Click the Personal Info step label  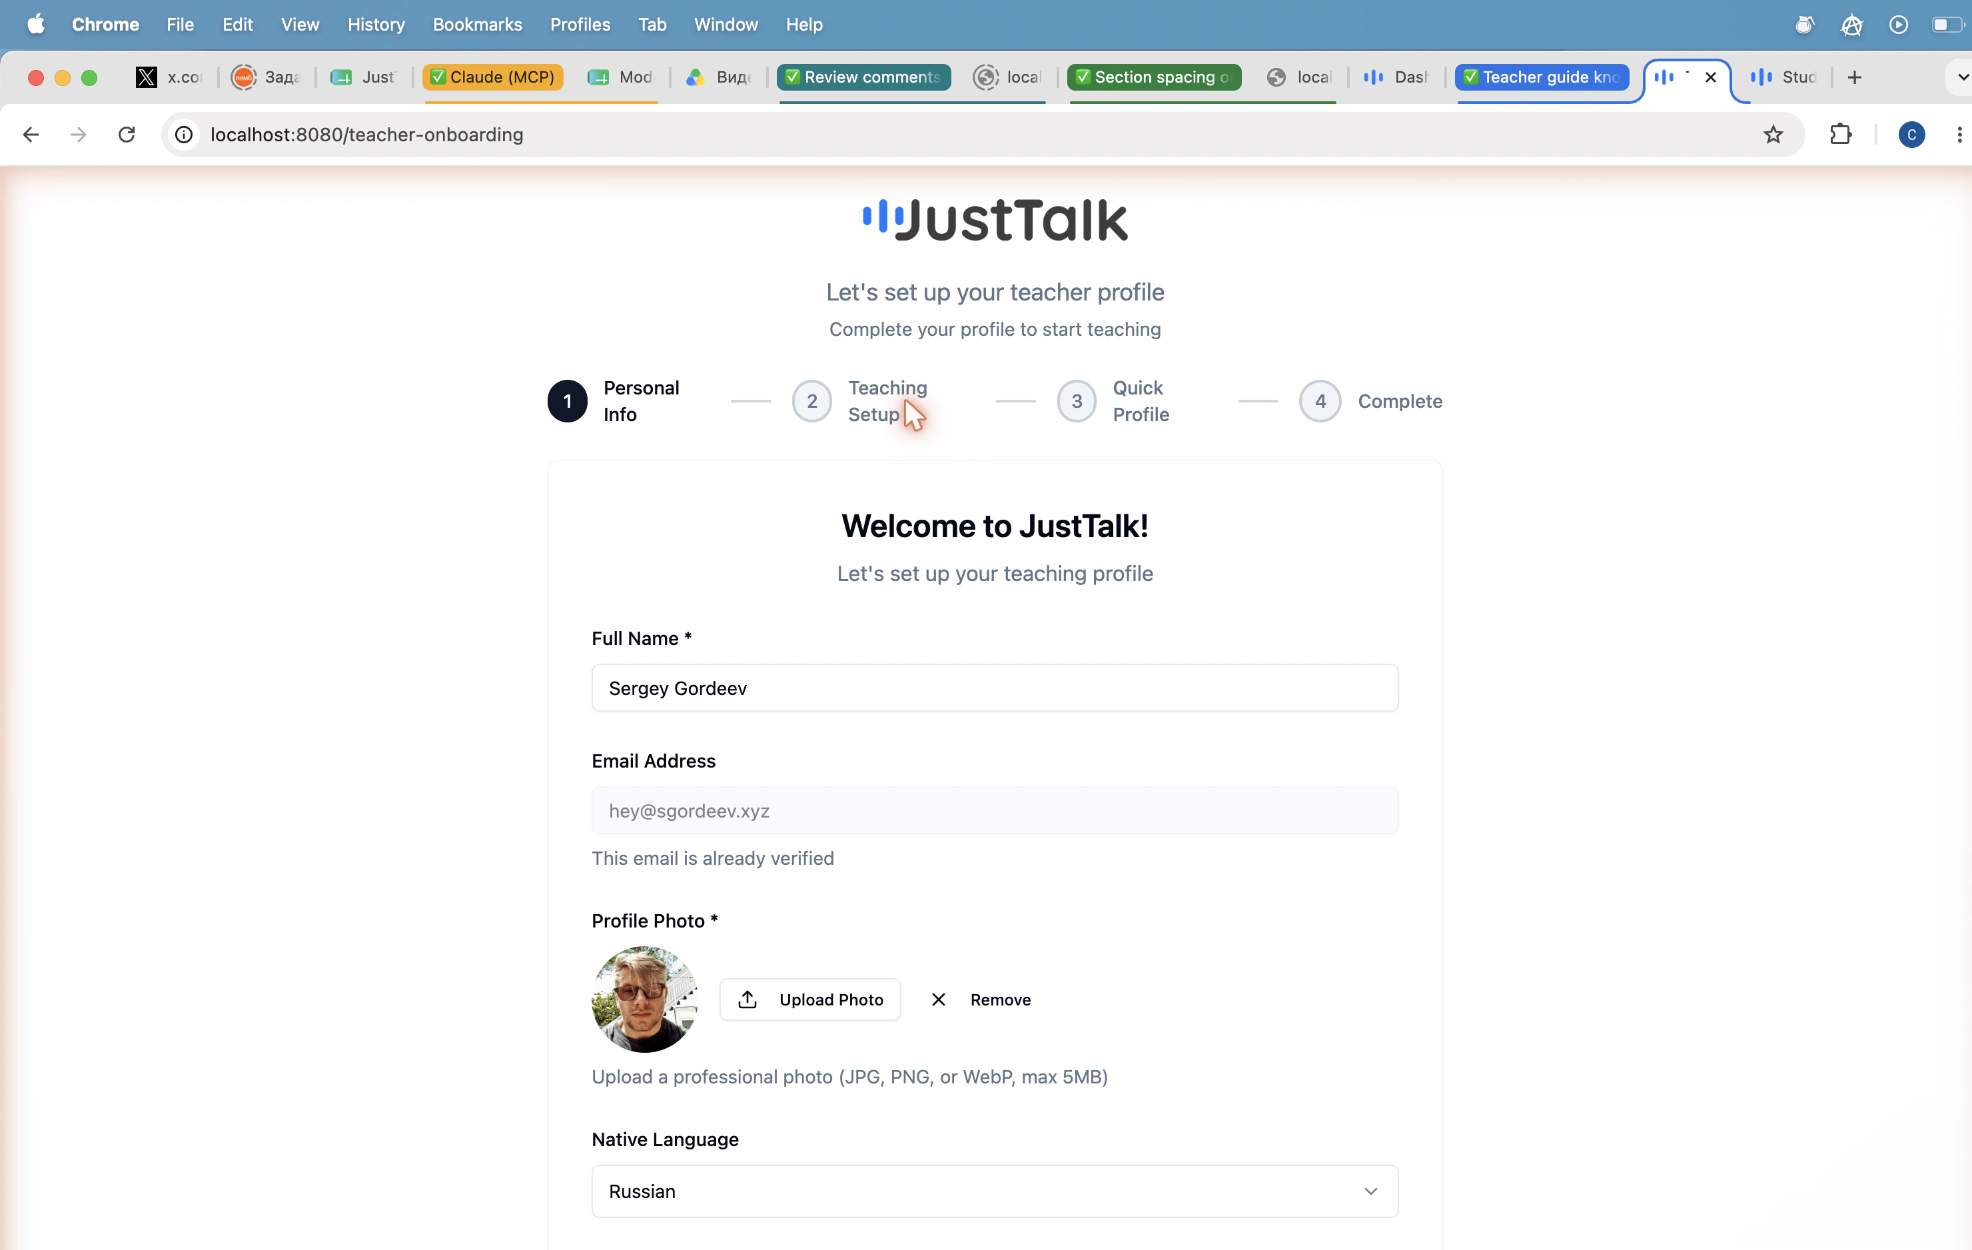(x=641, y=401)
